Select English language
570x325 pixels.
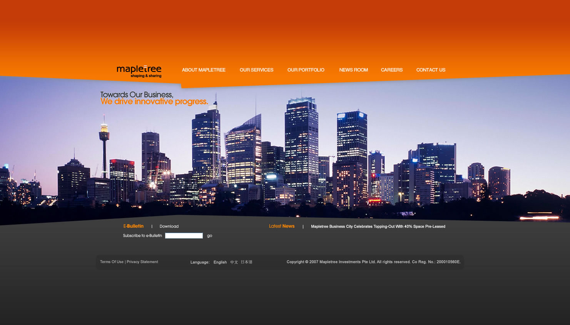coord(220,262)
